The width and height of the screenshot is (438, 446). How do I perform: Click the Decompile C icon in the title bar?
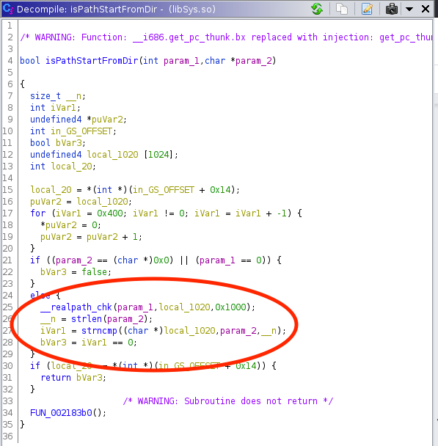coord(8,9)
